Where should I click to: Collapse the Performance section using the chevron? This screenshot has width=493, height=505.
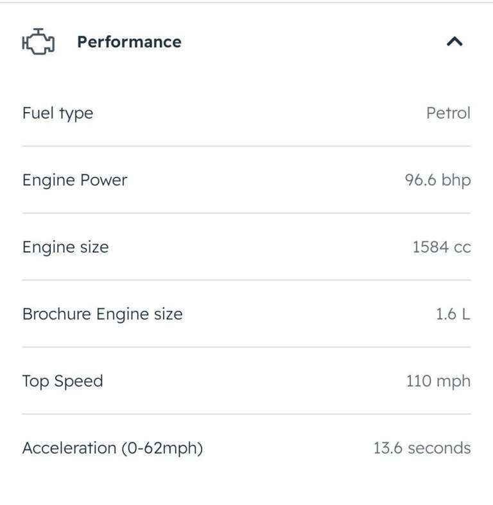point(454,42)
